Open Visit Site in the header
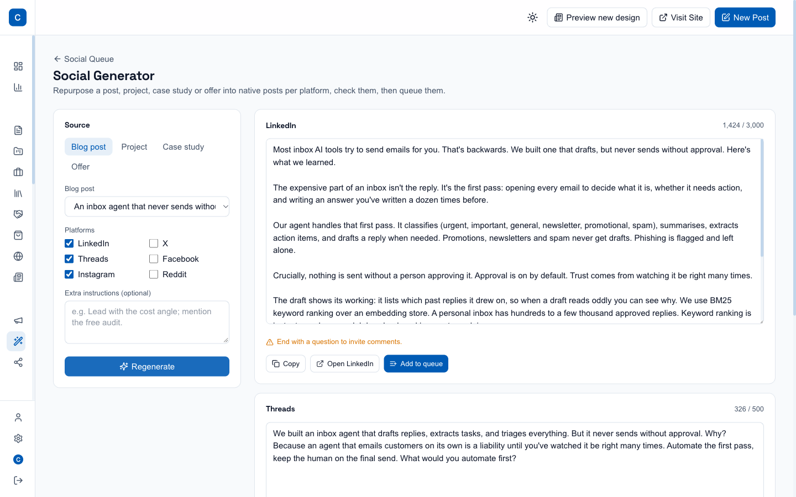Image resolution: width=796 pixels, height=497 pixels. 681,18
